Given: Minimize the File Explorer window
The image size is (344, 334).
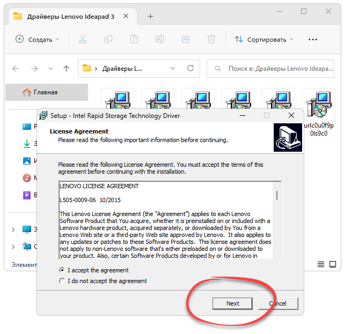Looking at the screenshot, I should click(x=280, y=11).
